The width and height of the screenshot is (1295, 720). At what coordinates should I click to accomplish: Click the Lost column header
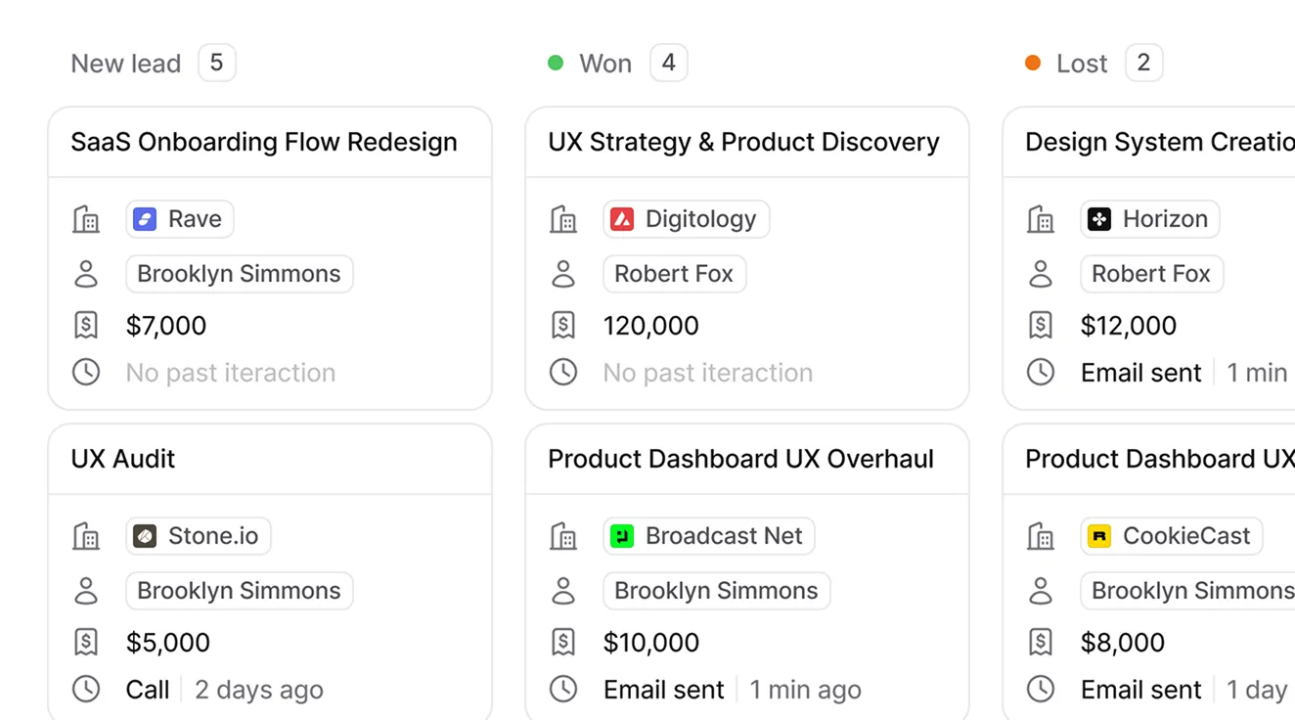click(1081, 63)
